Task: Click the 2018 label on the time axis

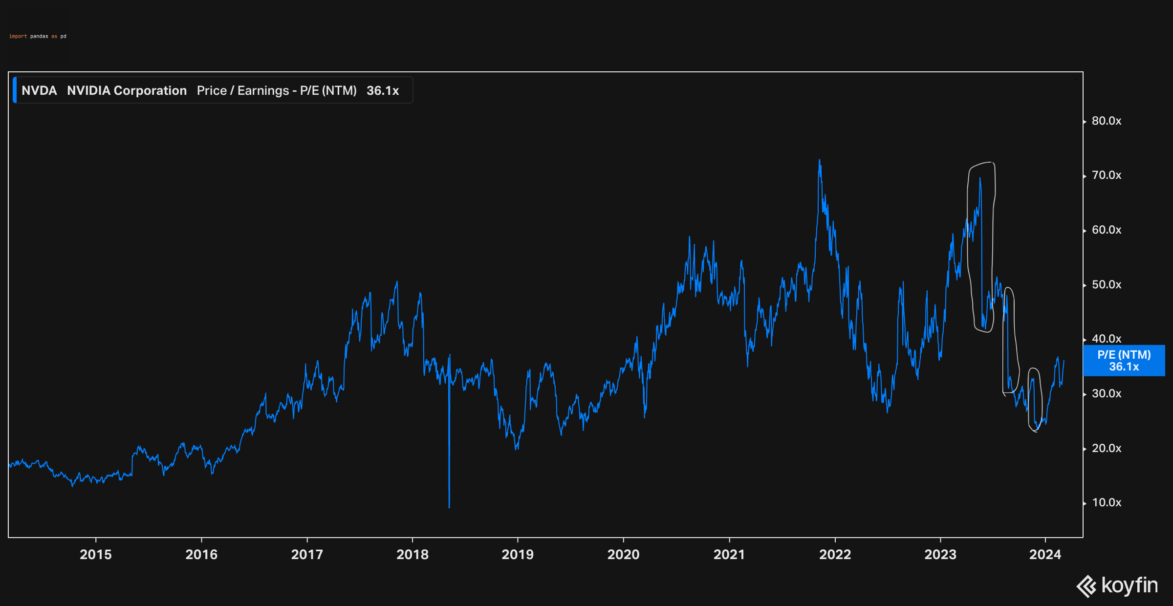Action: click(x=413, y=554)
